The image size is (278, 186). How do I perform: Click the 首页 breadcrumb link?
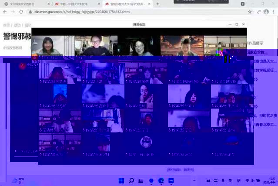[x=7, y=25]
